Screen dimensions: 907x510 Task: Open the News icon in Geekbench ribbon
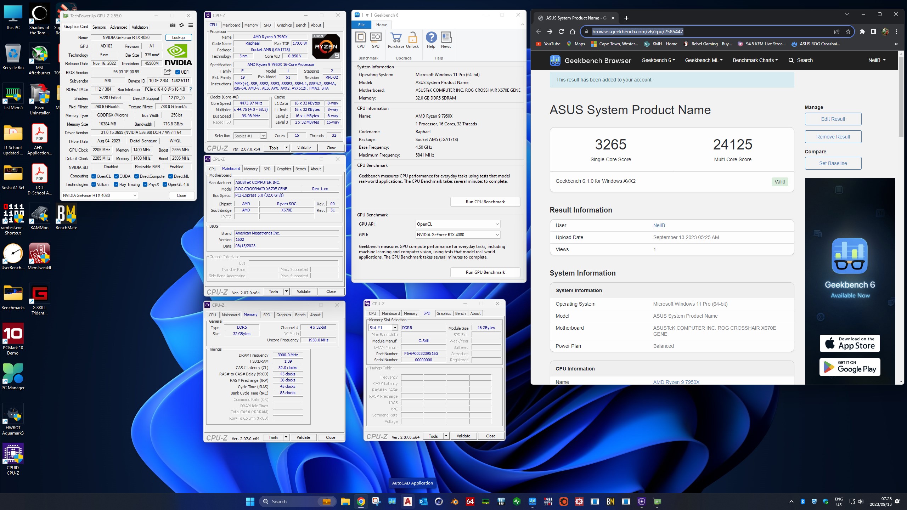click(446, 40)
